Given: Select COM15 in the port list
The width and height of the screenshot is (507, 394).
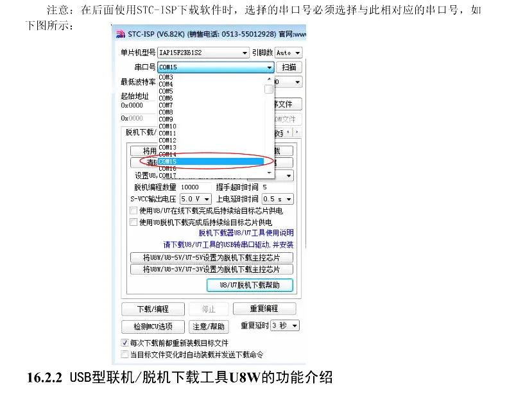Looking at the screenshot, I should (x=211, y=161).
